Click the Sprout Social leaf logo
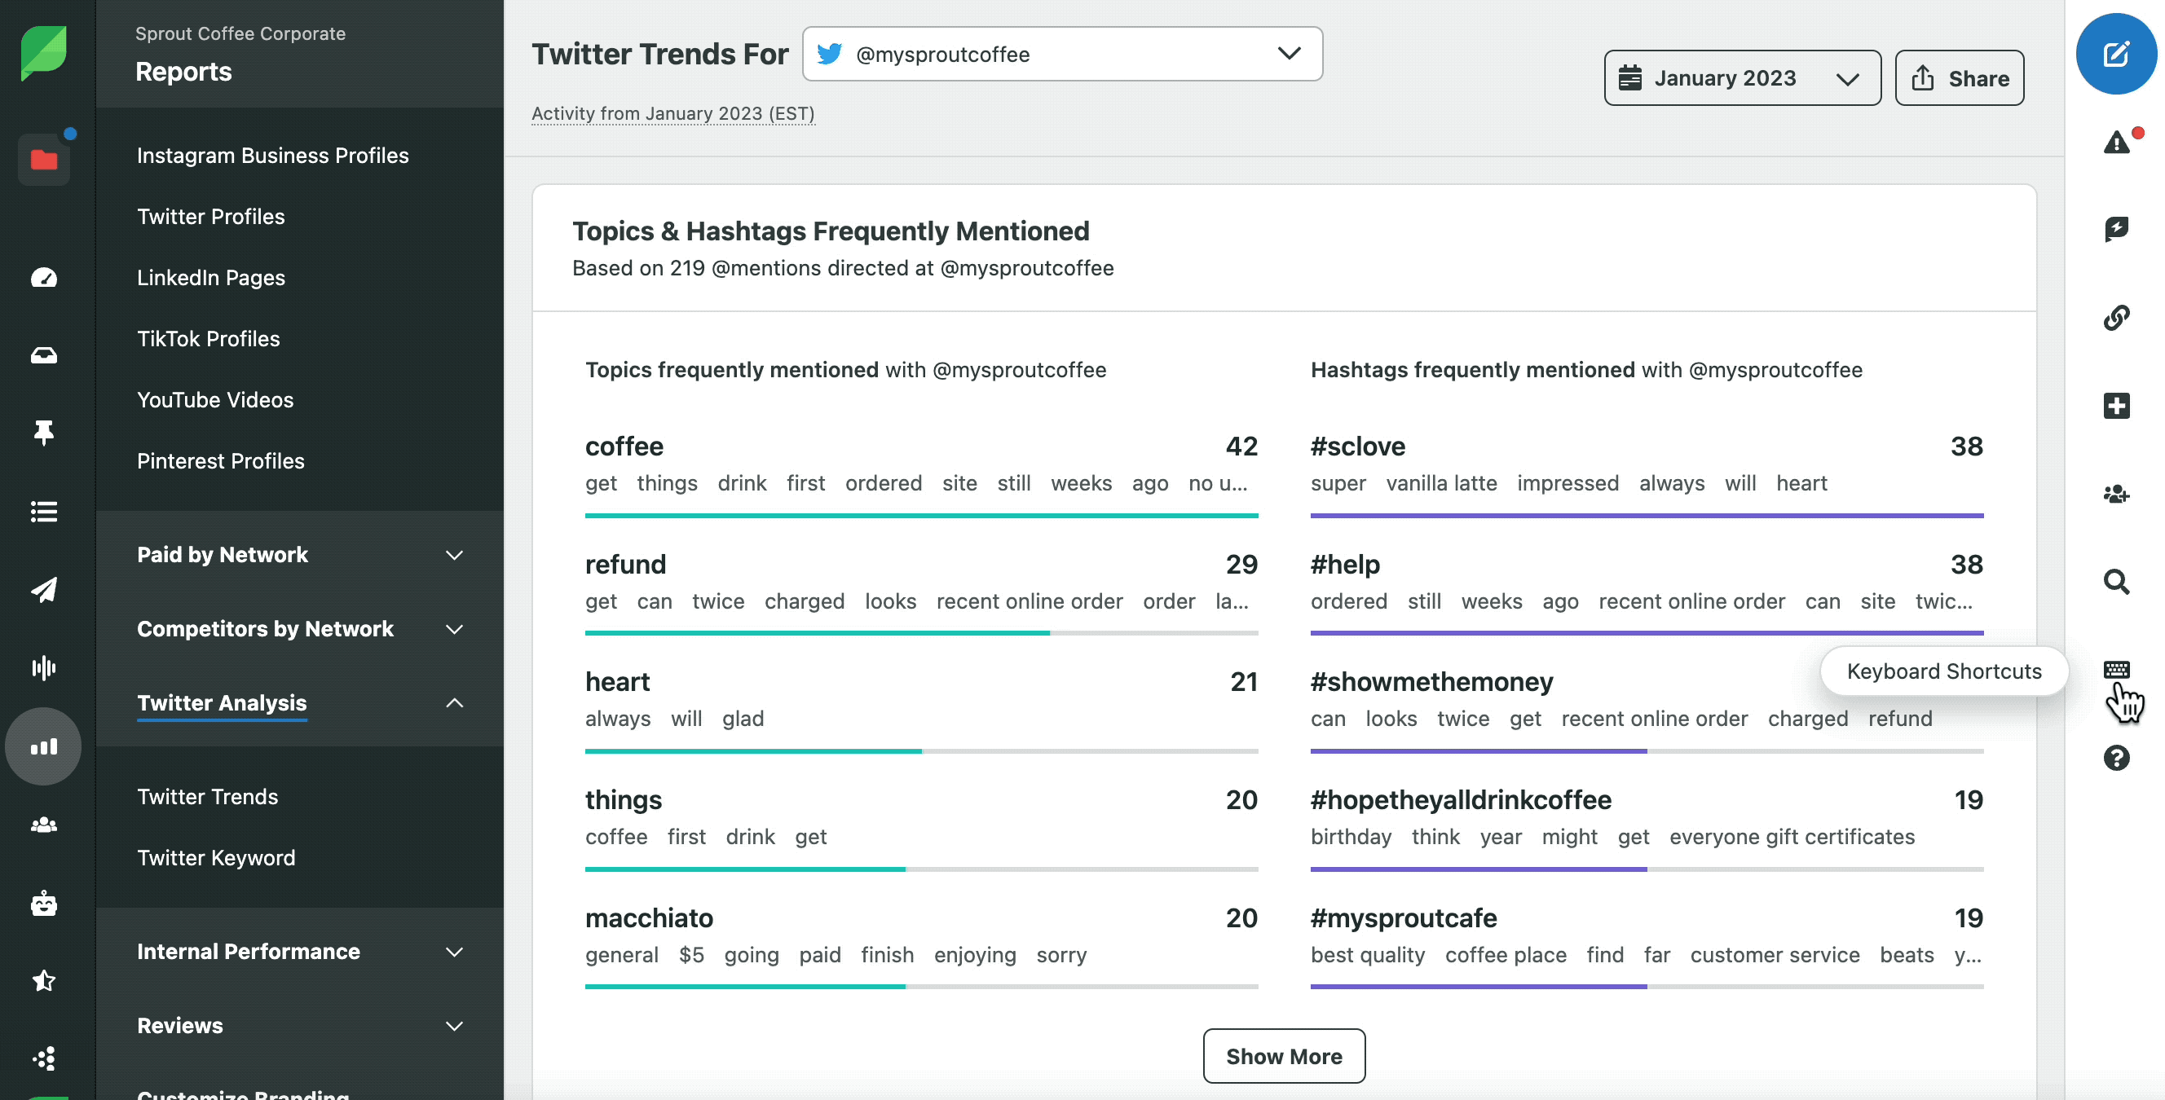 point(44,53)
